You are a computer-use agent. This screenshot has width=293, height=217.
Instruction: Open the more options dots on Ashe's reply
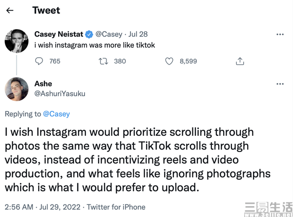[x=280, y=84]
